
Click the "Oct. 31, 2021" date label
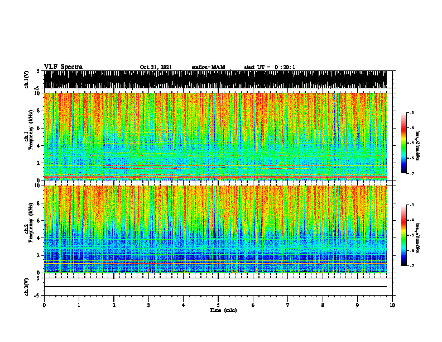pos(156,67)
